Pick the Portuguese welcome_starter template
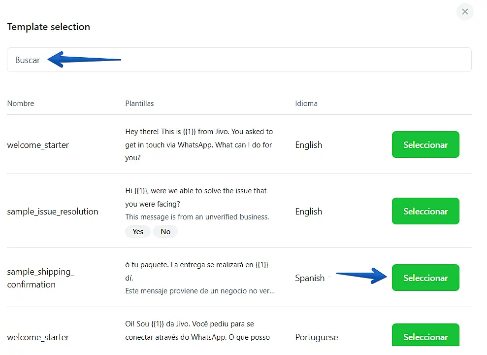Screen dimensions: 487x355 click(425, 336)
